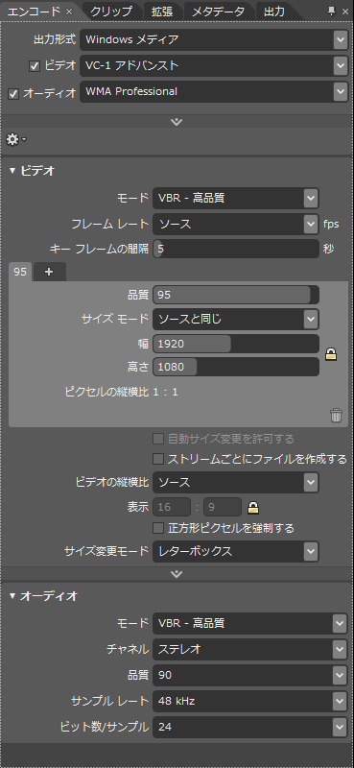
Task: Expand advanced options below the audio codec row
Action: pyautogui.click(x=177, y=122)
